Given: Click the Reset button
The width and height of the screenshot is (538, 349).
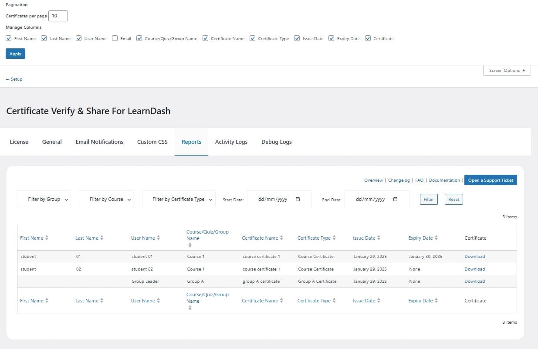Looking at the screenshot, I should (454, 199).
